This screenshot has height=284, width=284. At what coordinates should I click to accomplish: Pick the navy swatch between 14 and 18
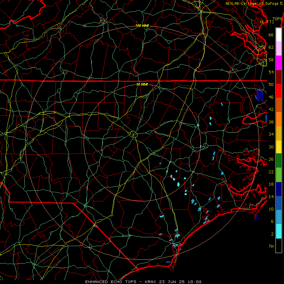(279, 189)
